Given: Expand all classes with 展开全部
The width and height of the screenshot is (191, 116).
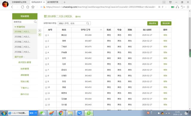Looking at the screenshot, I should [x=20, y=57].
